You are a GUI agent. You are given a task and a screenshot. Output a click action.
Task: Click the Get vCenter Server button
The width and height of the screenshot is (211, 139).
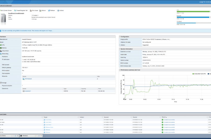click(x=6, y=11)
